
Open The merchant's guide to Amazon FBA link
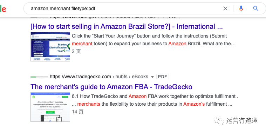point(111,87)
